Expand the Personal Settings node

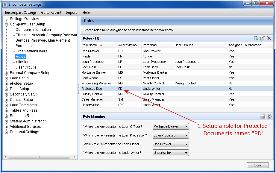pos(7,132)
